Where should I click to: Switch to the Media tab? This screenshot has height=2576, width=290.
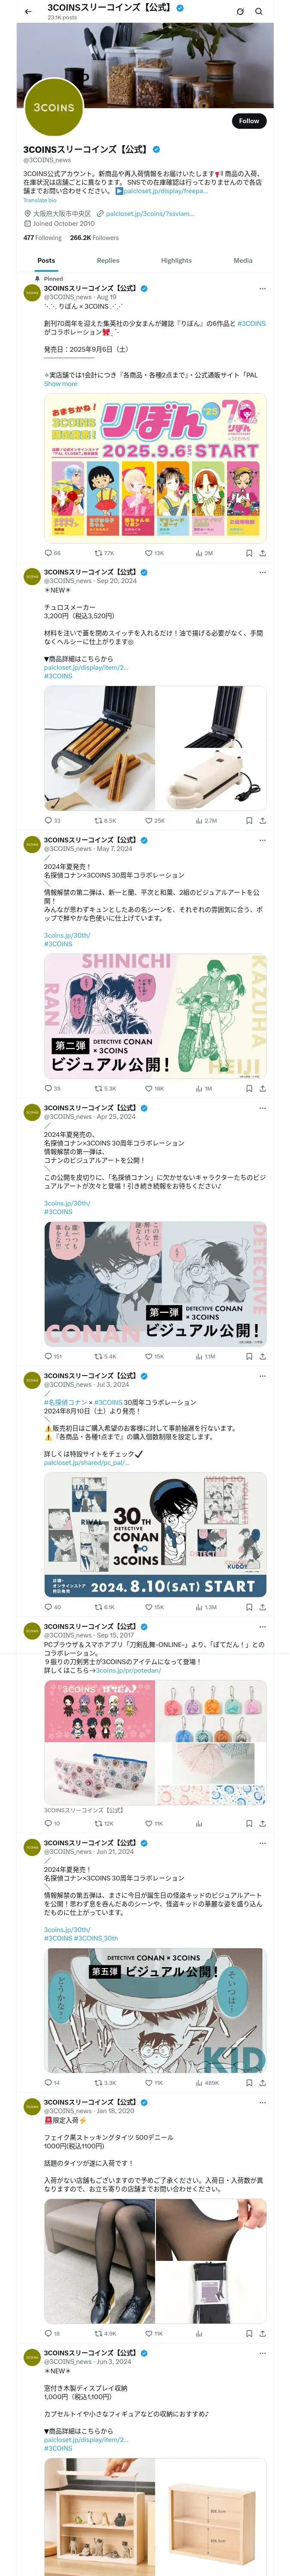click(x=243, y=260)
